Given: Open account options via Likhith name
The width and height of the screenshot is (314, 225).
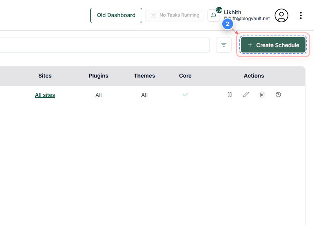Looking at the screenshot, I should (x=233, y=12).
